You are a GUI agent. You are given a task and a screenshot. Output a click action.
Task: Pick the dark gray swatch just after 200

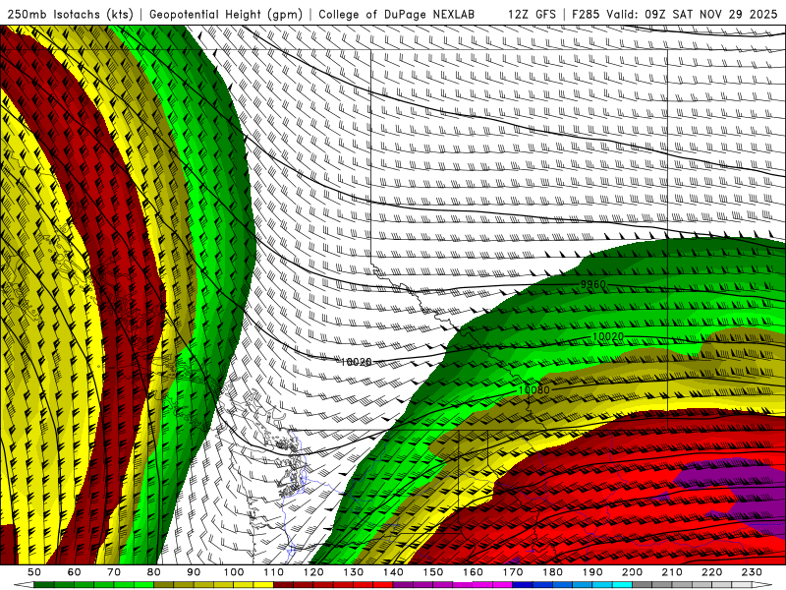643,585
